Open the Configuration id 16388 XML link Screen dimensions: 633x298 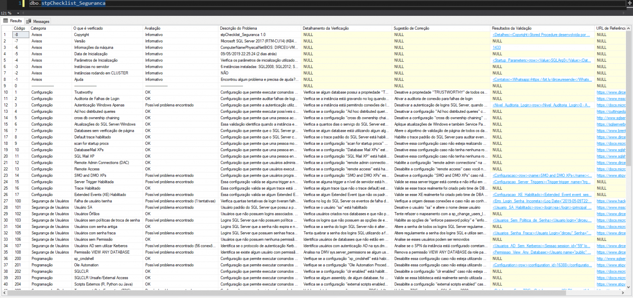(542, 265)
